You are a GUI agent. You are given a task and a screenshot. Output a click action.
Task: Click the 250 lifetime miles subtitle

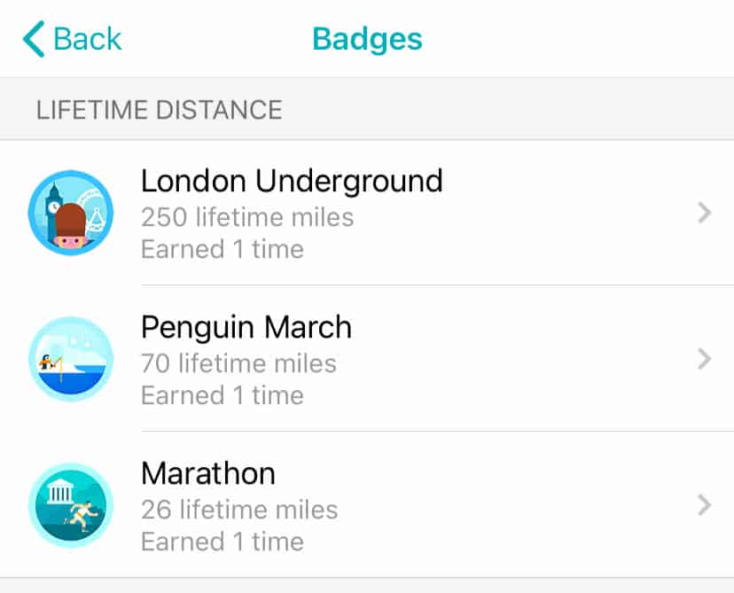247,217
